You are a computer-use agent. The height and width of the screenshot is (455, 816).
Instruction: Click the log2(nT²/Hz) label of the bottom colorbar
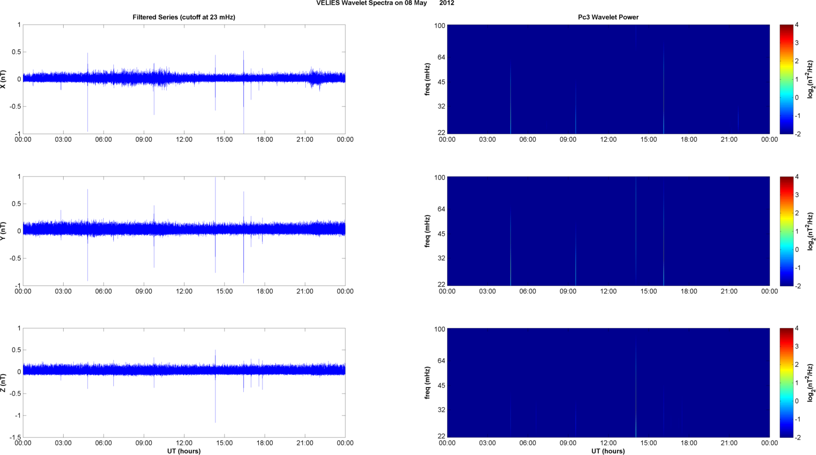tap(811, 383)
